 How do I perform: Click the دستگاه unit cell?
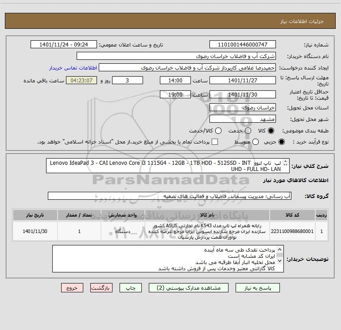(x=123, y=231)
